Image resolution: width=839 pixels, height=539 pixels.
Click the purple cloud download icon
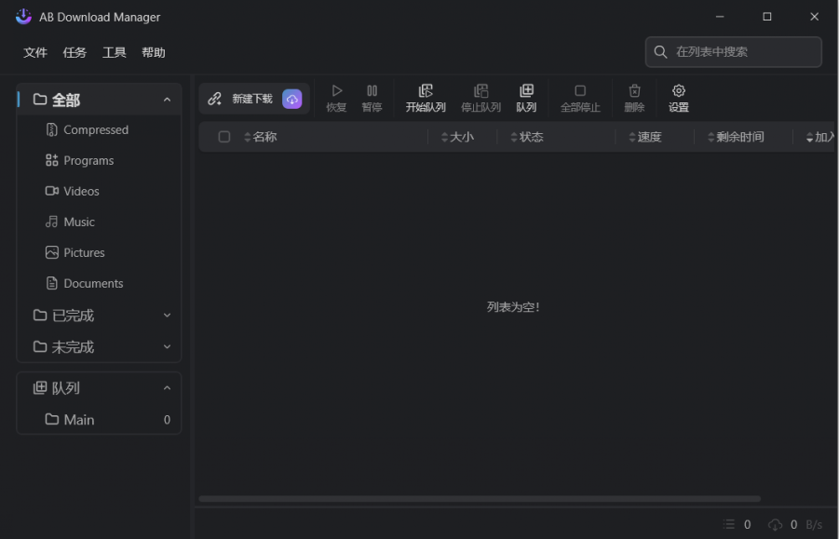pyautogui.click(x=292, y=99)
